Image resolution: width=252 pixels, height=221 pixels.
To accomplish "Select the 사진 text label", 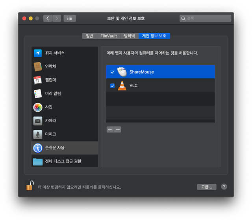I will click(x=49, y=107).
